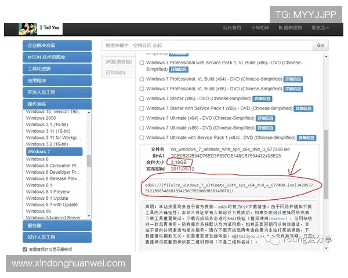
Task: Check Windows 7 Ultimate (x86) DVD checkbox
Action: (x=142, y=128)
